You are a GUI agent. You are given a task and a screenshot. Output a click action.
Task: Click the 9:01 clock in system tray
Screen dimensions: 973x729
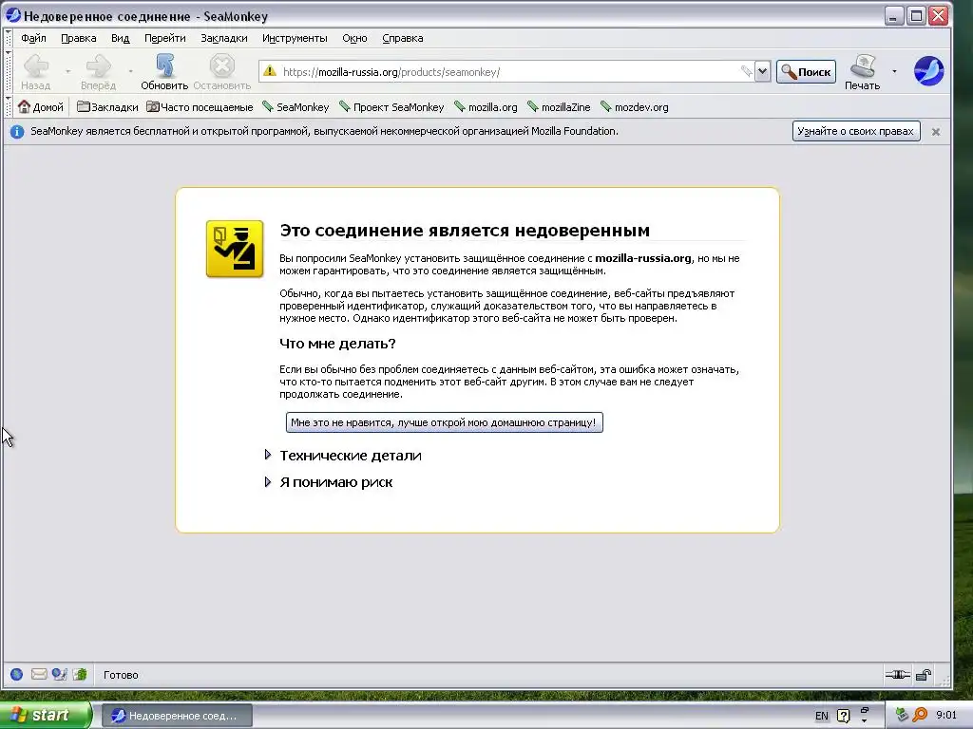pyautogui.click(x=946, y=716)
